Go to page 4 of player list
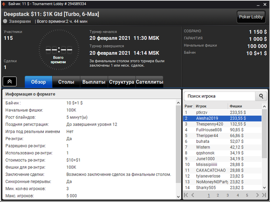The width and height of the screenshot is (270, 202). 238,195
